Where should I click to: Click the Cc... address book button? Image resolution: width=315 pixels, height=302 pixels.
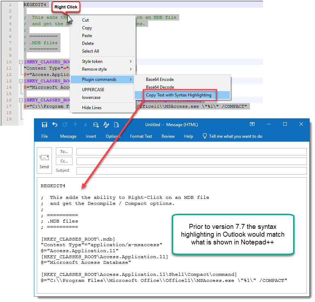pyautogui.click(x=64, y=161)
